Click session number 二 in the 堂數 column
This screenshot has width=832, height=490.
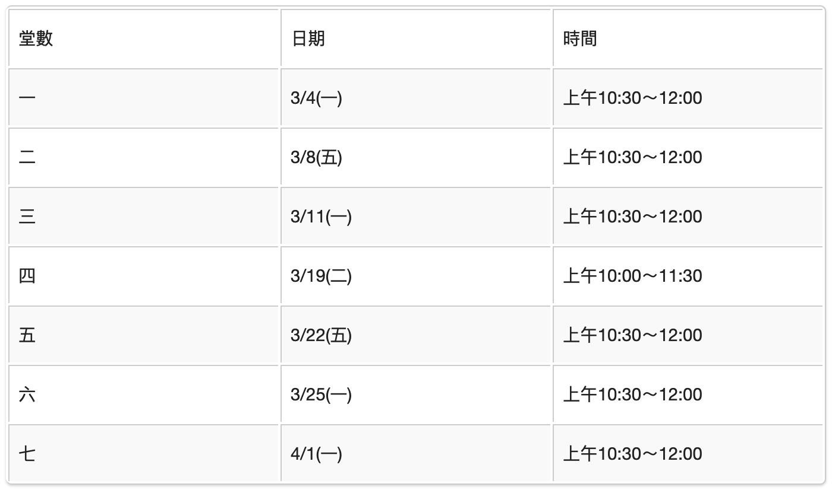click(x=27, y=157)
